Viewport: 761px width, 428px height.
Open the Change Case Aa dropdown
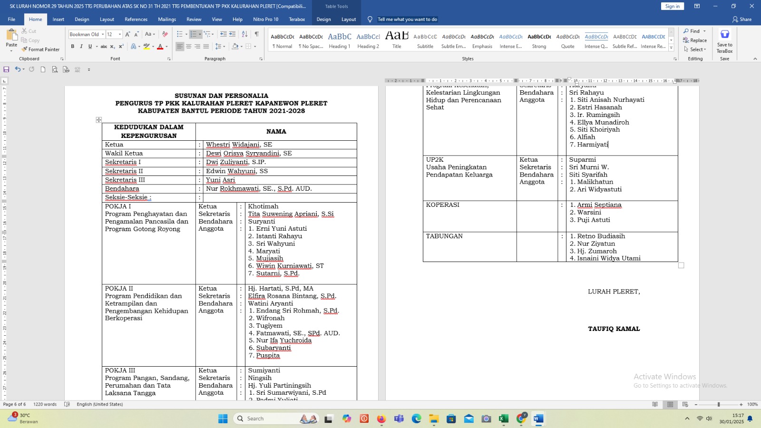click(150, 34)
